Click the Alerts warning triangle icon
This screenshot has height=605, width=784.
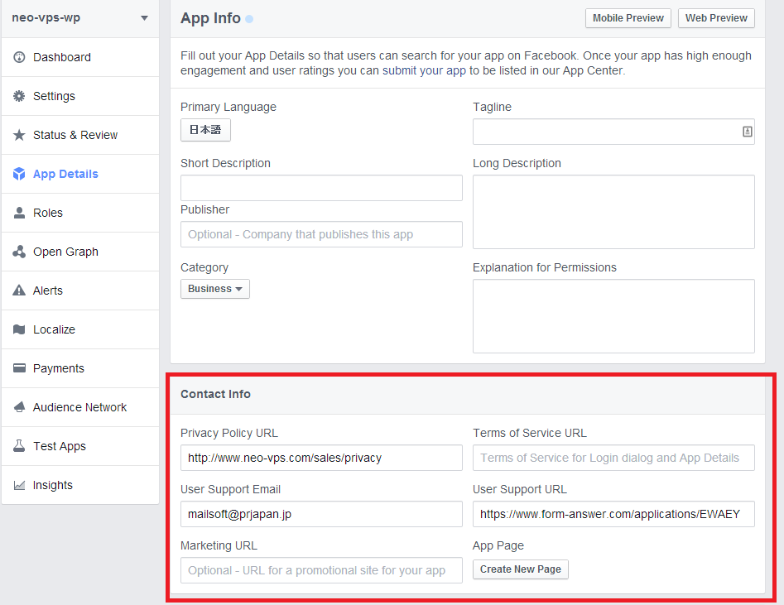coord(19,290)
